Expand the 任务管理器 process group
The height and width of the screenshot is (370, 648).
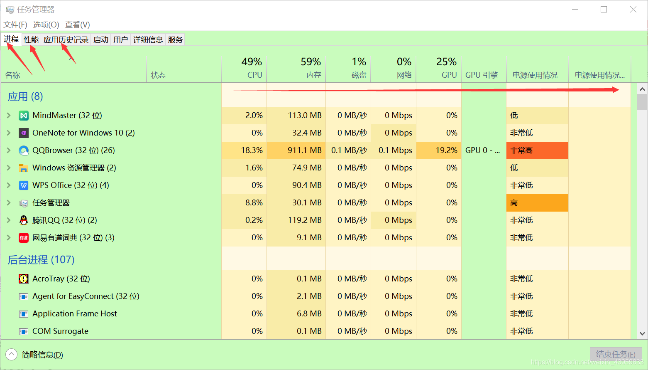pos(9,203)
